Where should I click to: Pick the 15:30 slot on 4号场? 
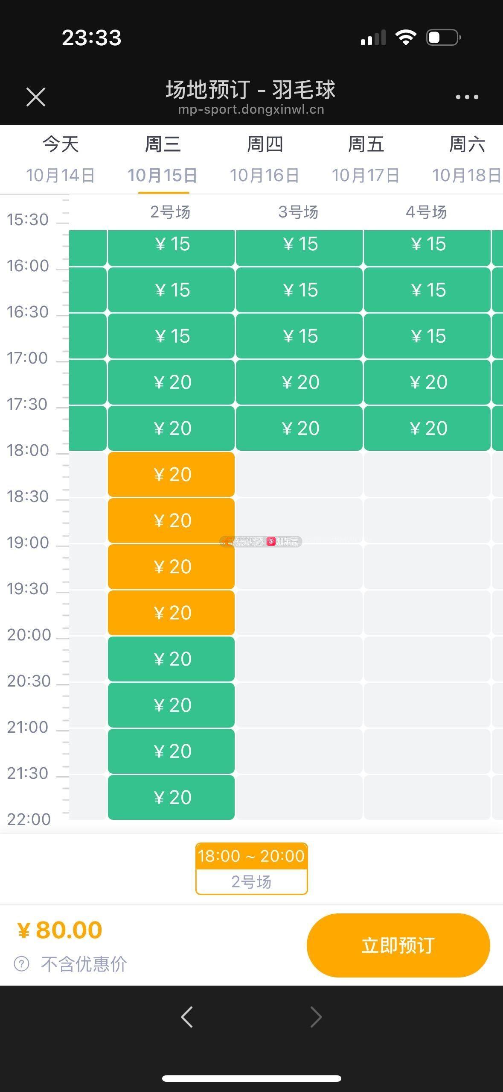click(427, 244)
